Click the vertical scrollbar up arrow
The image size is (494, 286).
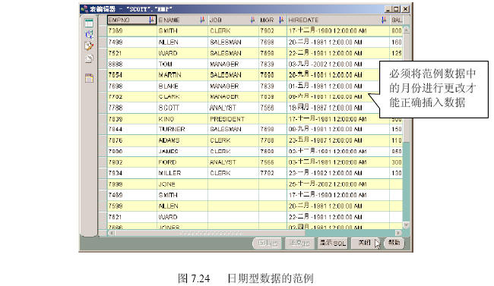[407, 30]
